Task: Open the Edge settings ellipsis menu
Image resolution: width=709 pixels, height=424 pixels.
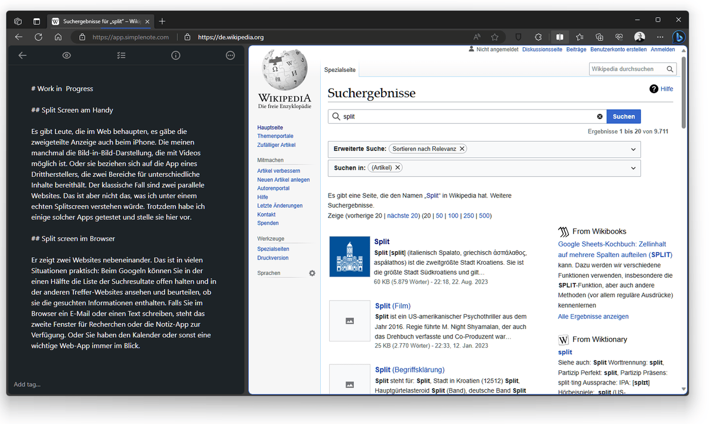Action: (660, 37)
